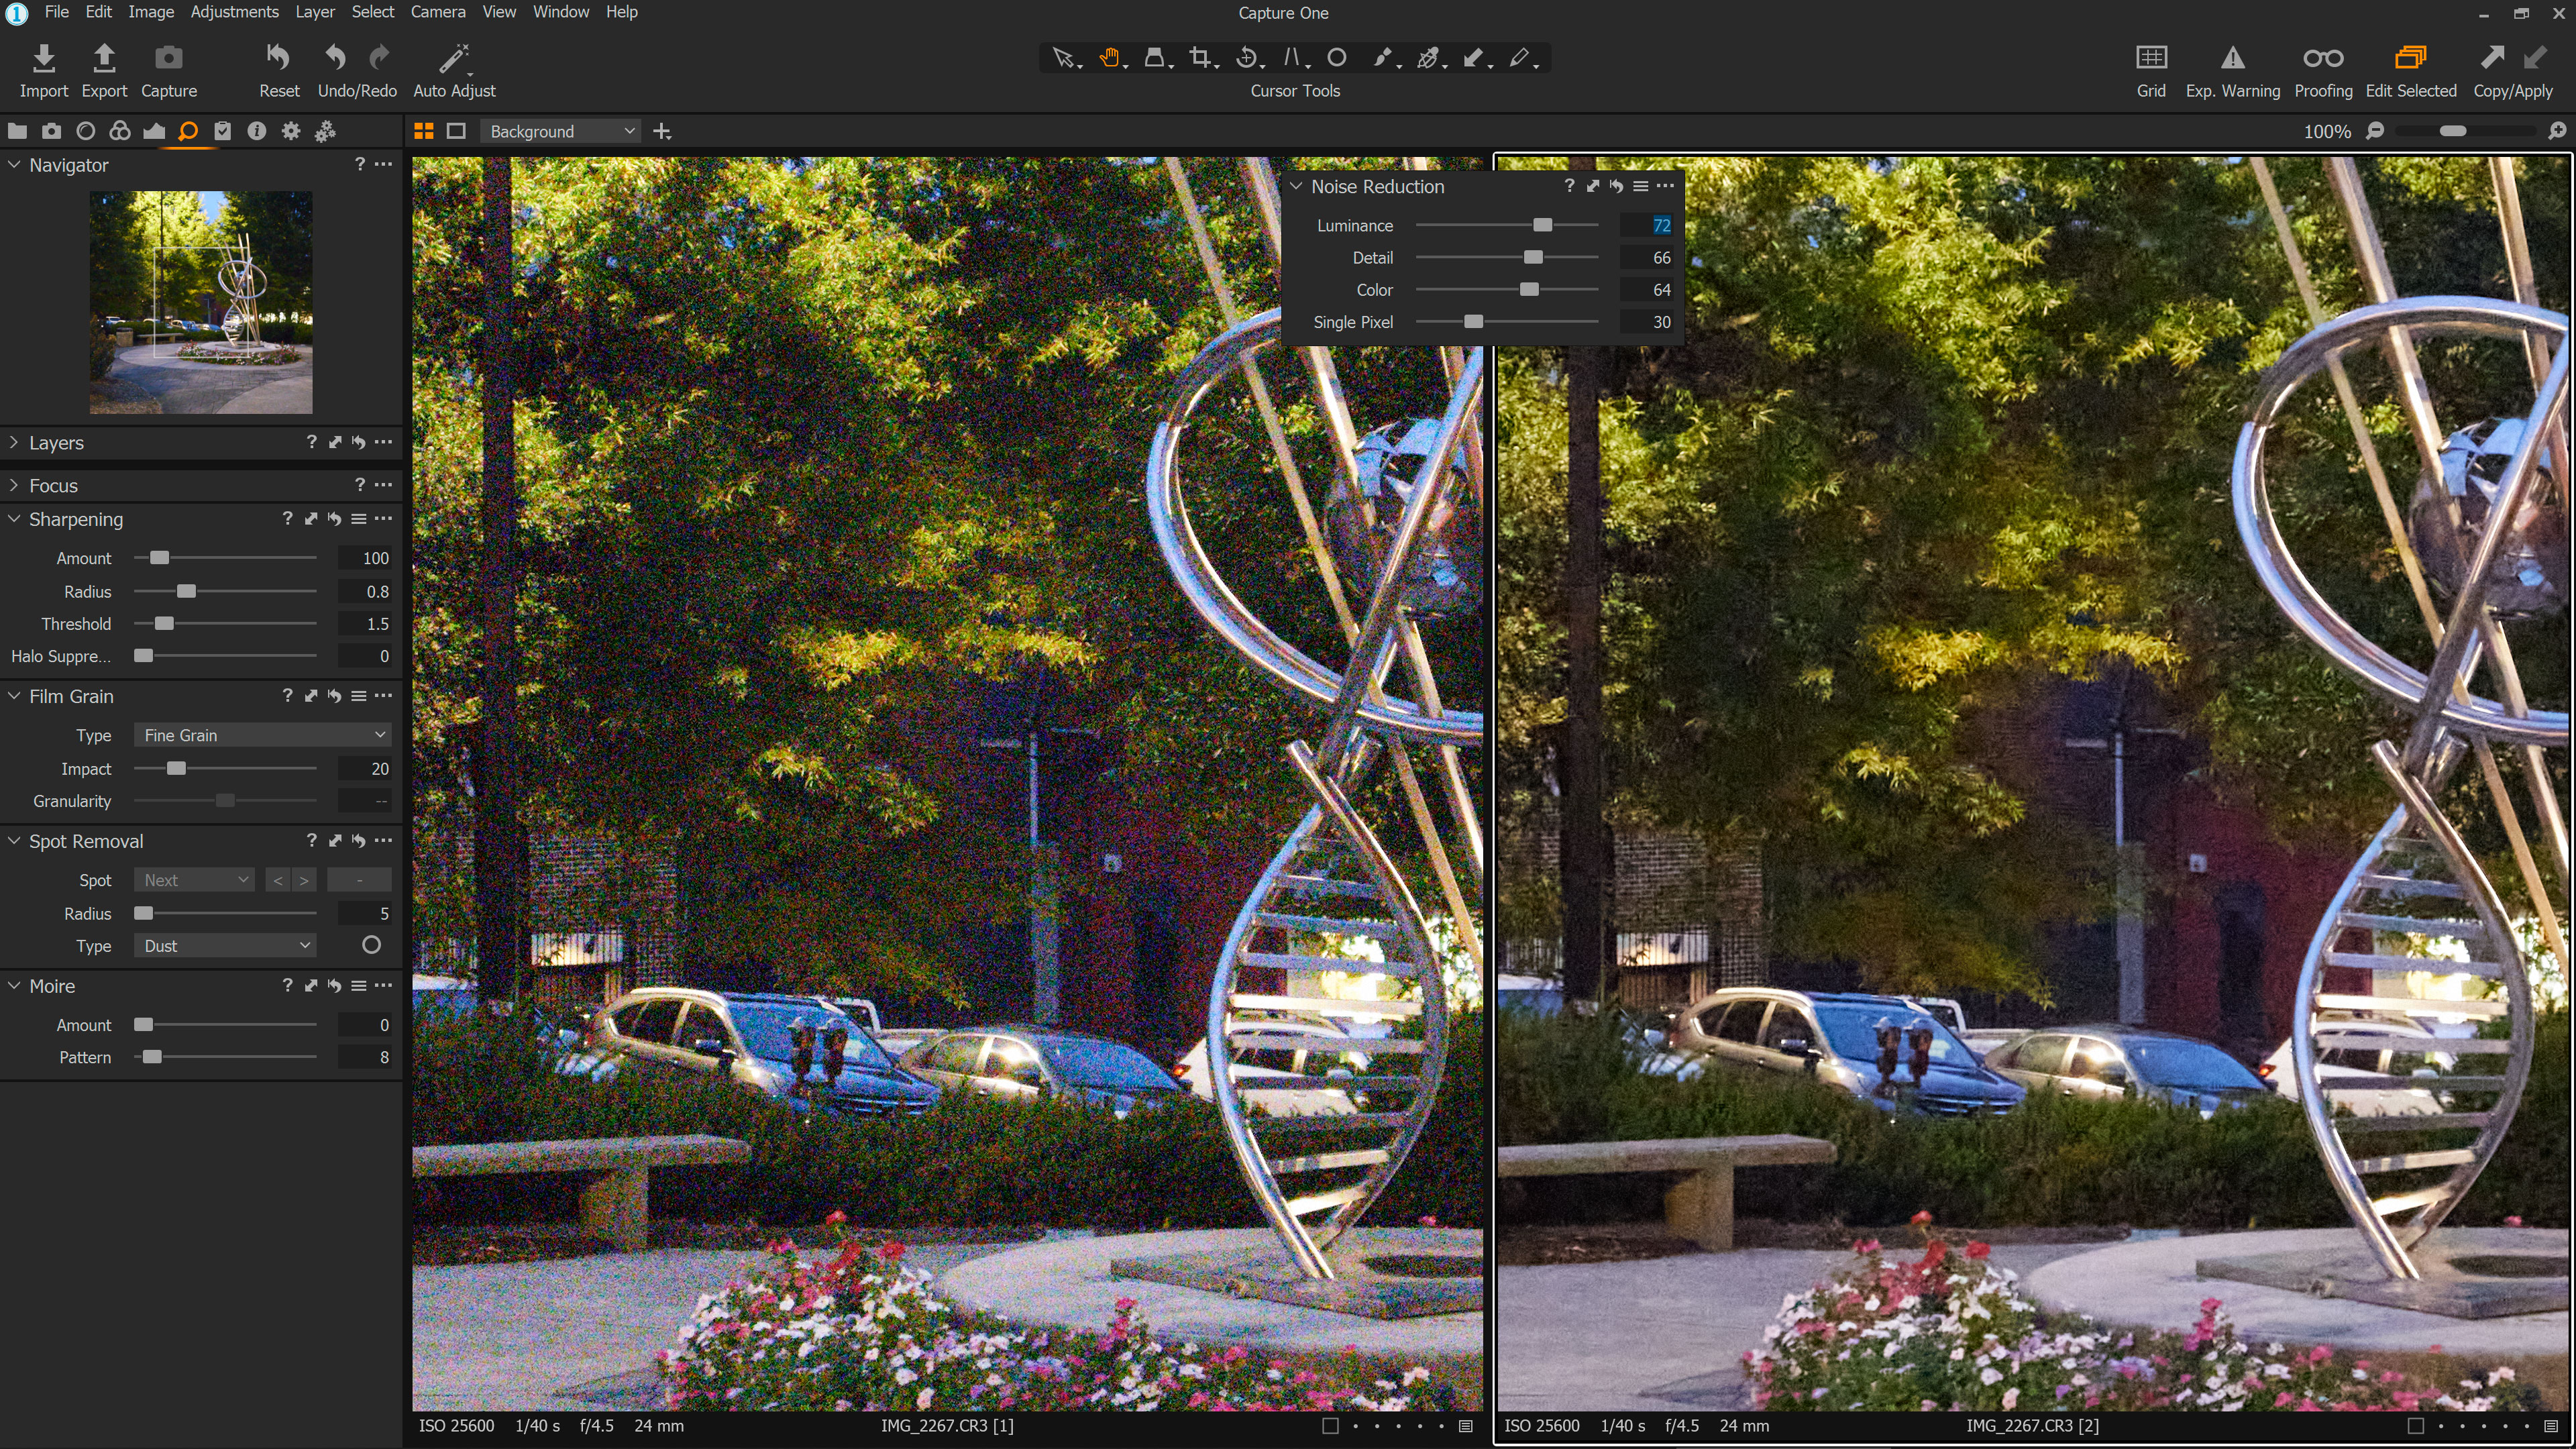Toggle the Grid overlay
The image size is (2576, 1449).
(x=2151, y=58)
